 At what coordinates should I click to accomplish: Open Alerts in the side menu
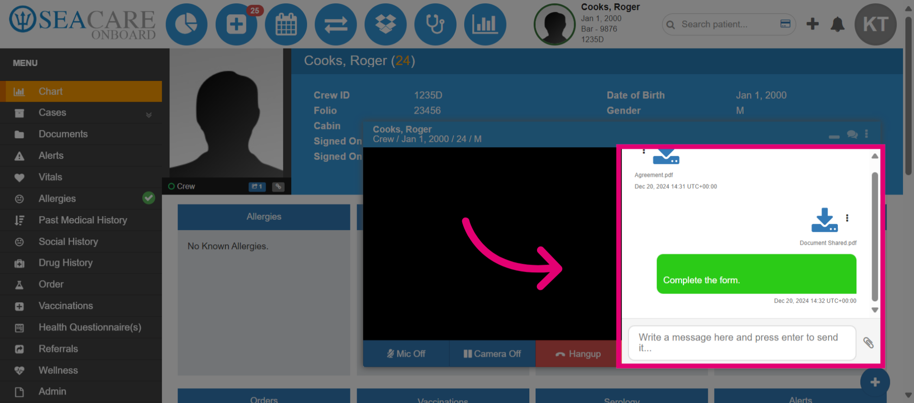pyautogui.click(x=81, y=155)
